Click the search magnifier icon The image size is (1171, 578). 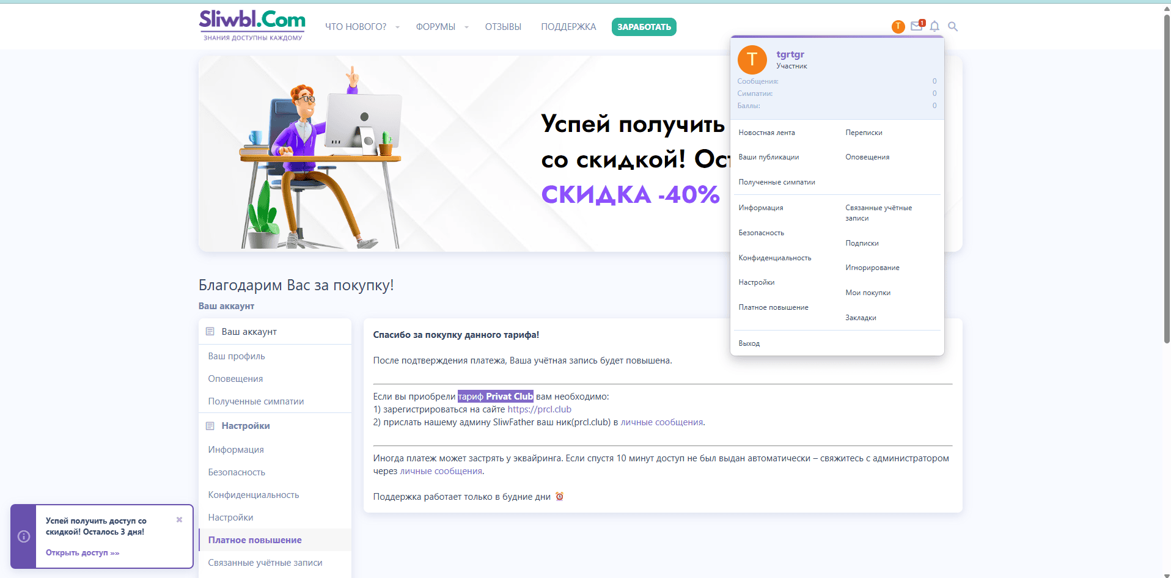tap(953, 26)
